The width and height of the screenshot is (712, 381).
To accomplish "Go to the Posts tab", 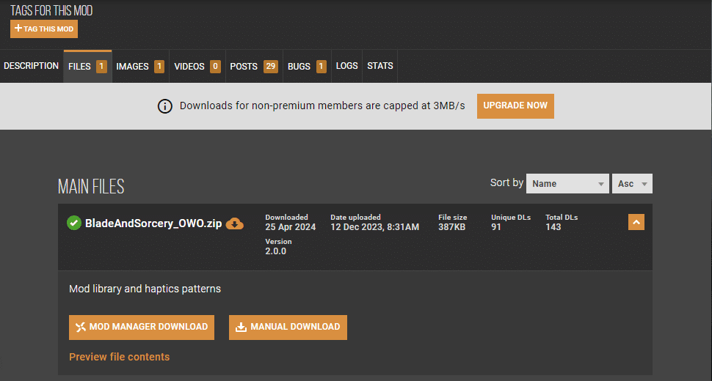I will pyautogui.click(x=254, y=66).
